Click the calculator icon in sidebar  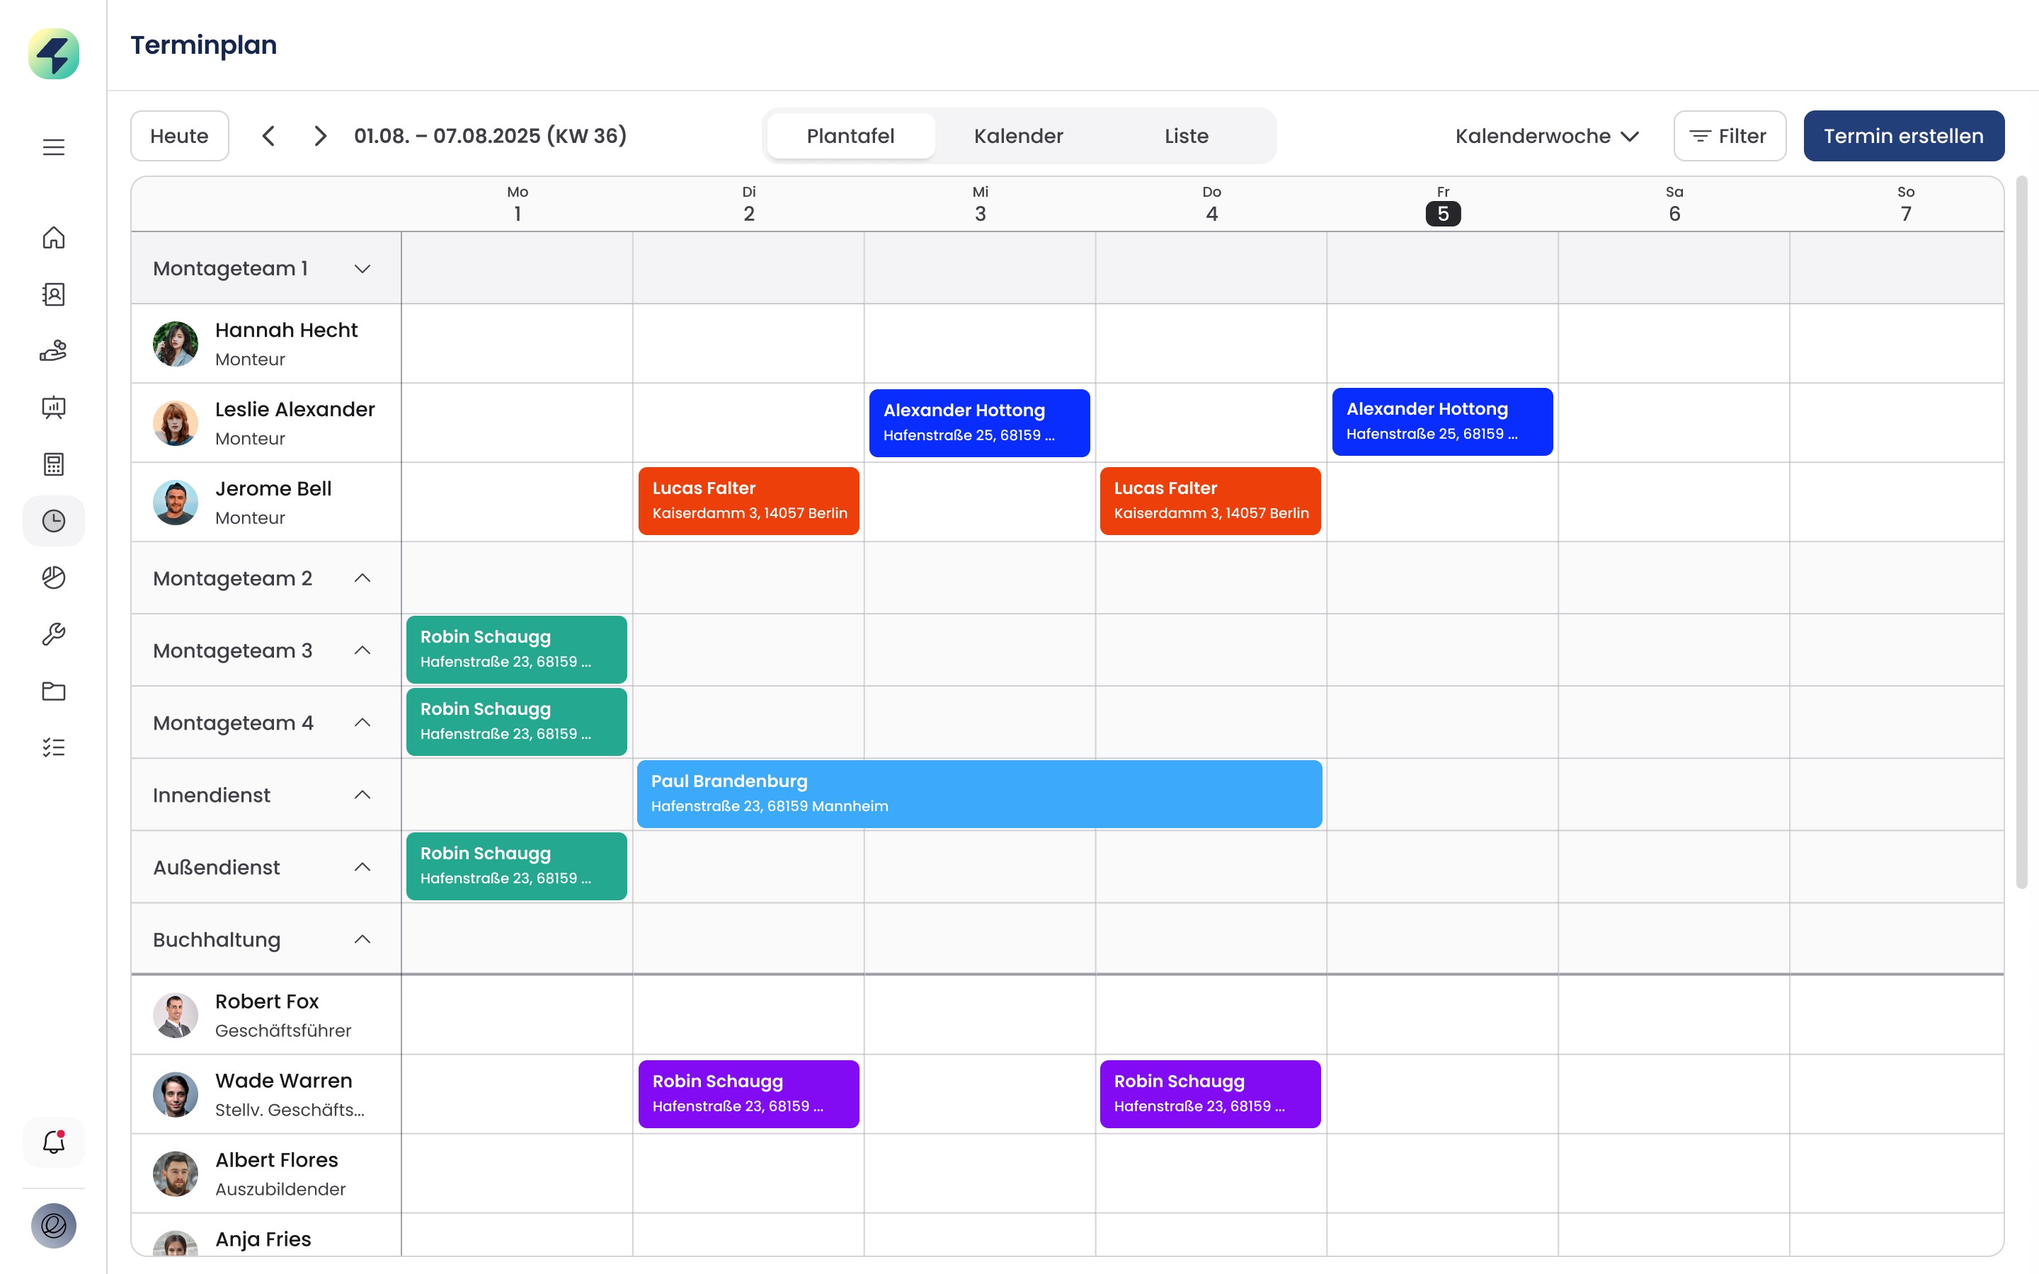coord(54,464)
